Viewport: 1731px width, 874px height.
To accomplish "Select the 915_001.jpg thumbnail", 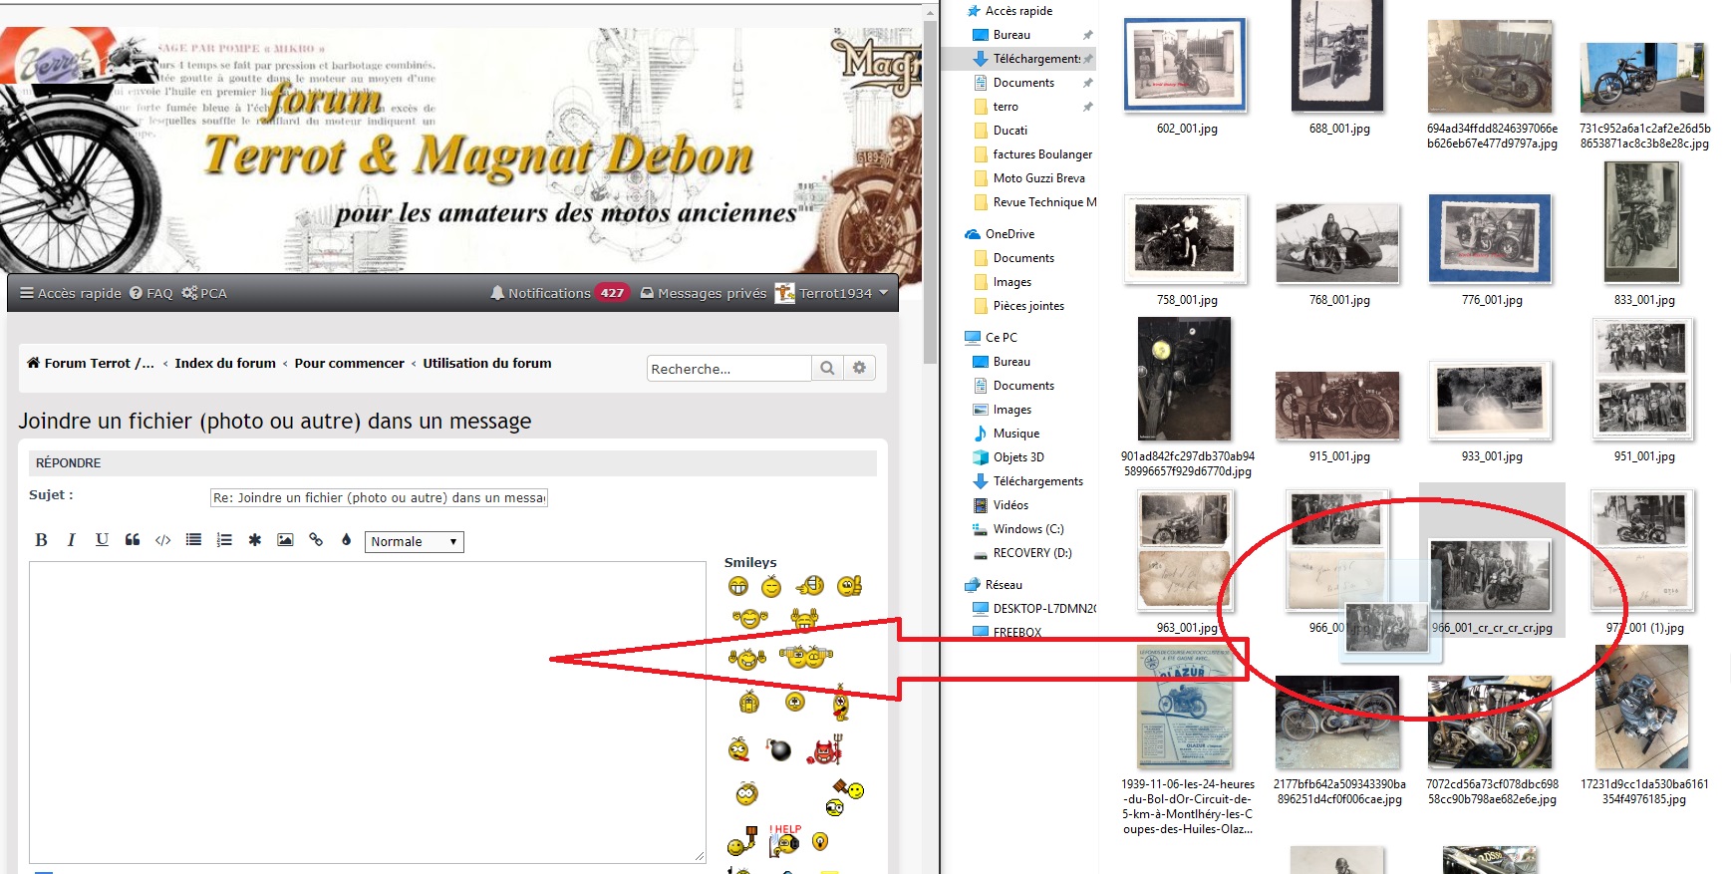I will (1338, 406).
